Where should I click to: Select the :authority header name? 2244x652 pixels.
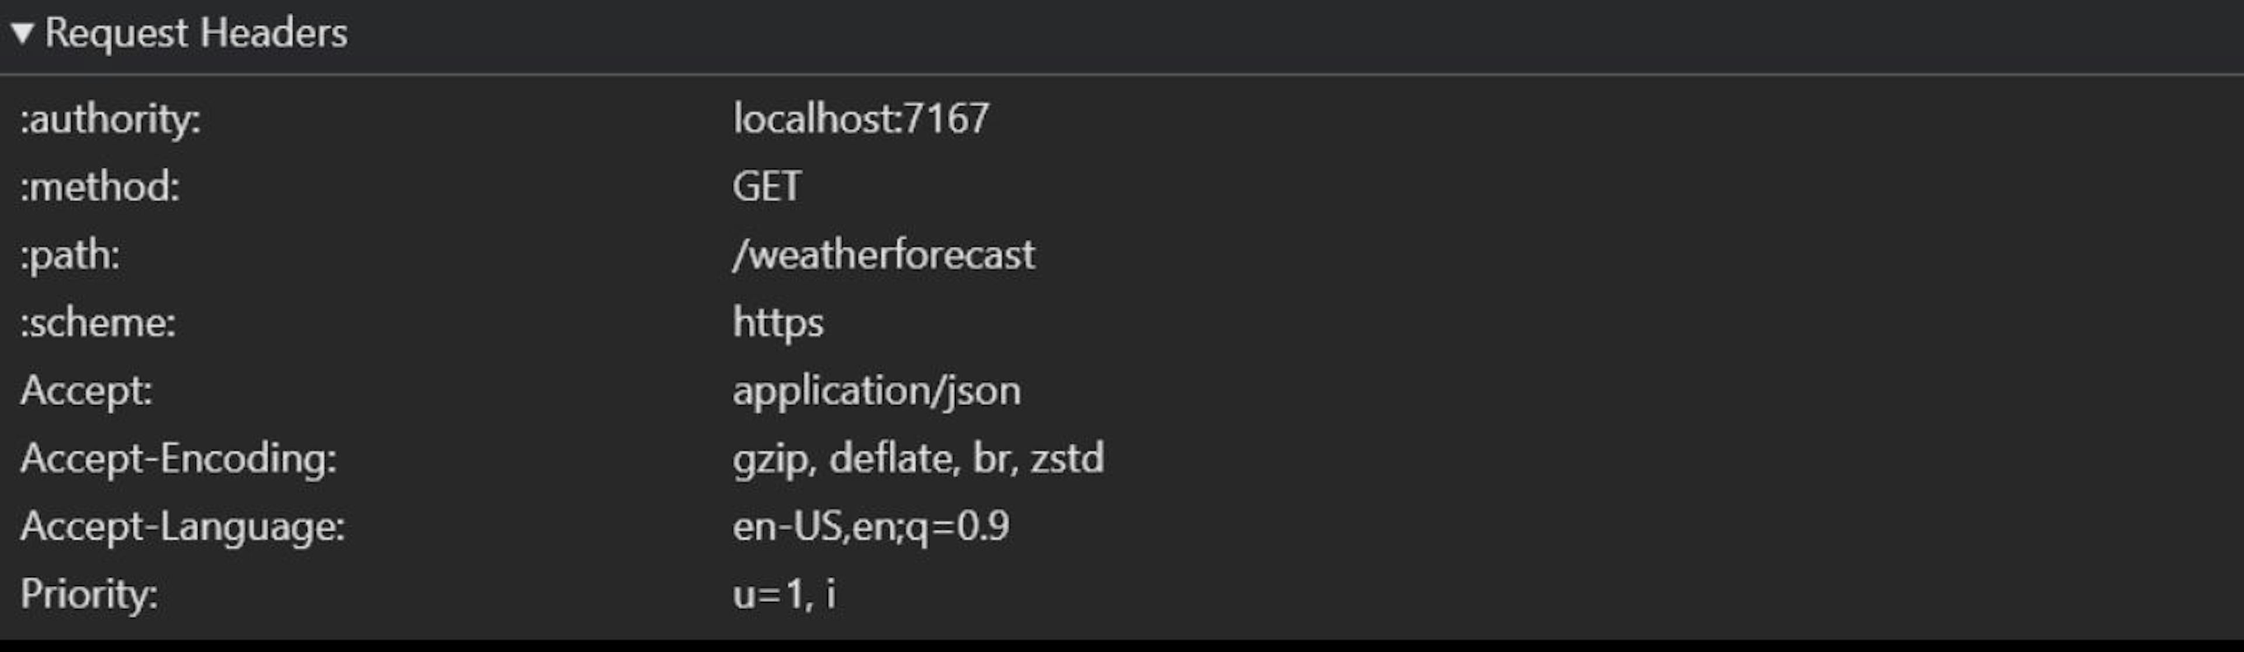coord(110,119)
